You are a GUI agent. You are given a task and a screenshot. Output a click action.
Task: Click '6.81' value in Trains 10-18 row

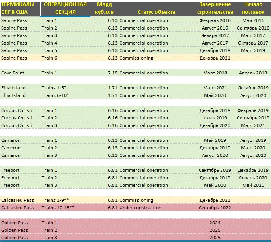[x=113, y=208]
